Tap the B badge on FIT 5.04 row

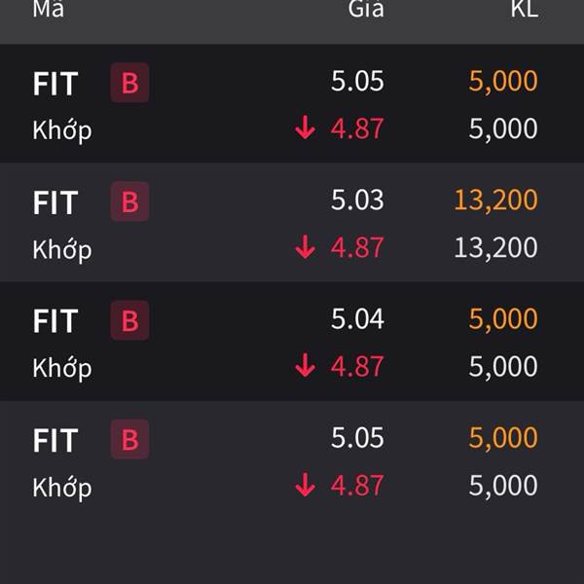click(x=129, y=320)
